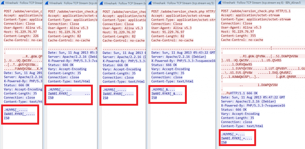Screen dimensions: 305x149
Task: Click Wireshark icon in tcp.stream eq 6 title bar
Action: pos(220,3)
